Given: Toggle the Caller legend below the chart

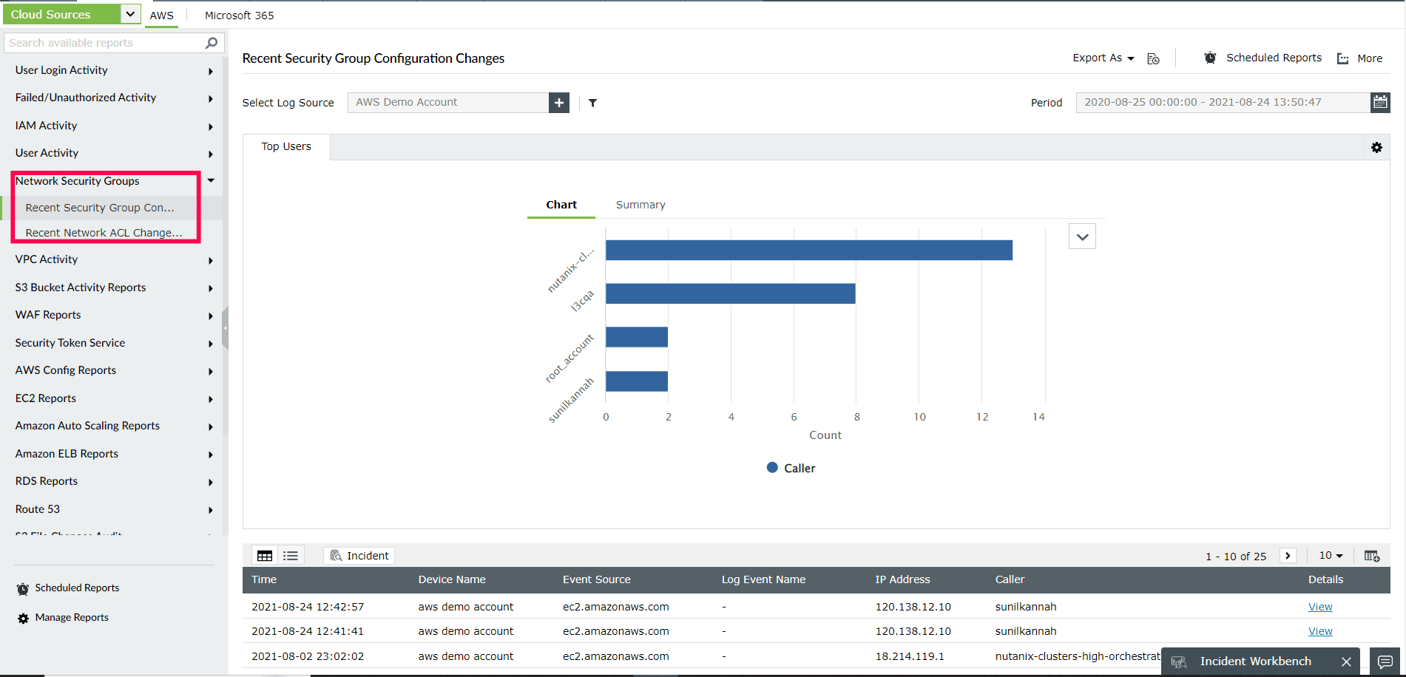Looking at the screenshot, I should pyautogui.click(x=791, y=467).
